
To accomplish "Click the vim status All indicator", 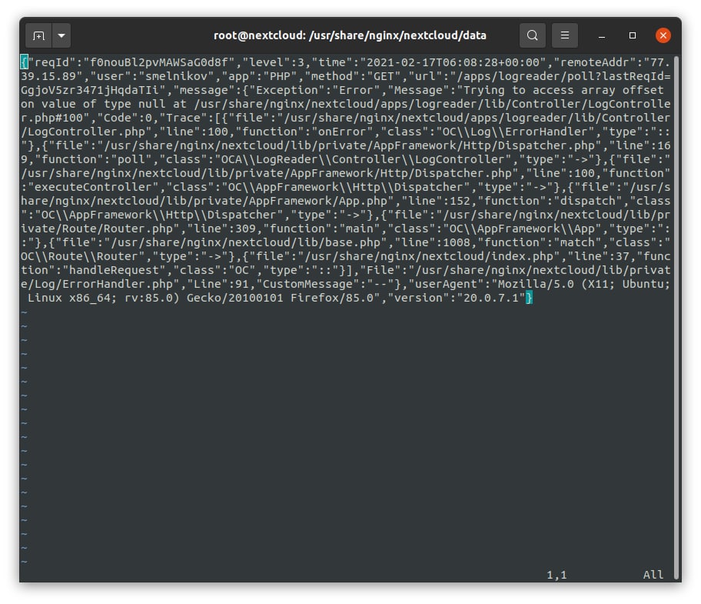I will 653,575.
